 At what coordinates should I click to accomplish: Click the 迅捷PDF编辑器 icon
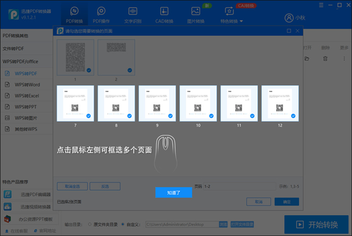[8, 194]
